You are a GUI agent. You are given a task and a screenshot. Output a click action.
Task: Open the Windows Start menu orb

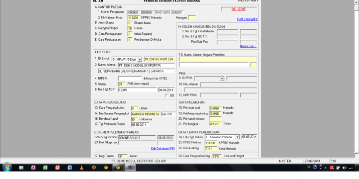(7, 168)
